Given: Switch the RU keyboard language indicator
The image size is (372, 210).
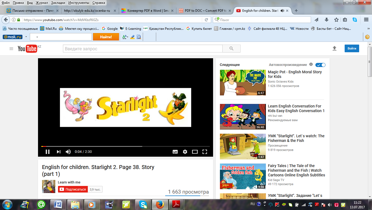Looking at the screenshot, I should 253,204.
